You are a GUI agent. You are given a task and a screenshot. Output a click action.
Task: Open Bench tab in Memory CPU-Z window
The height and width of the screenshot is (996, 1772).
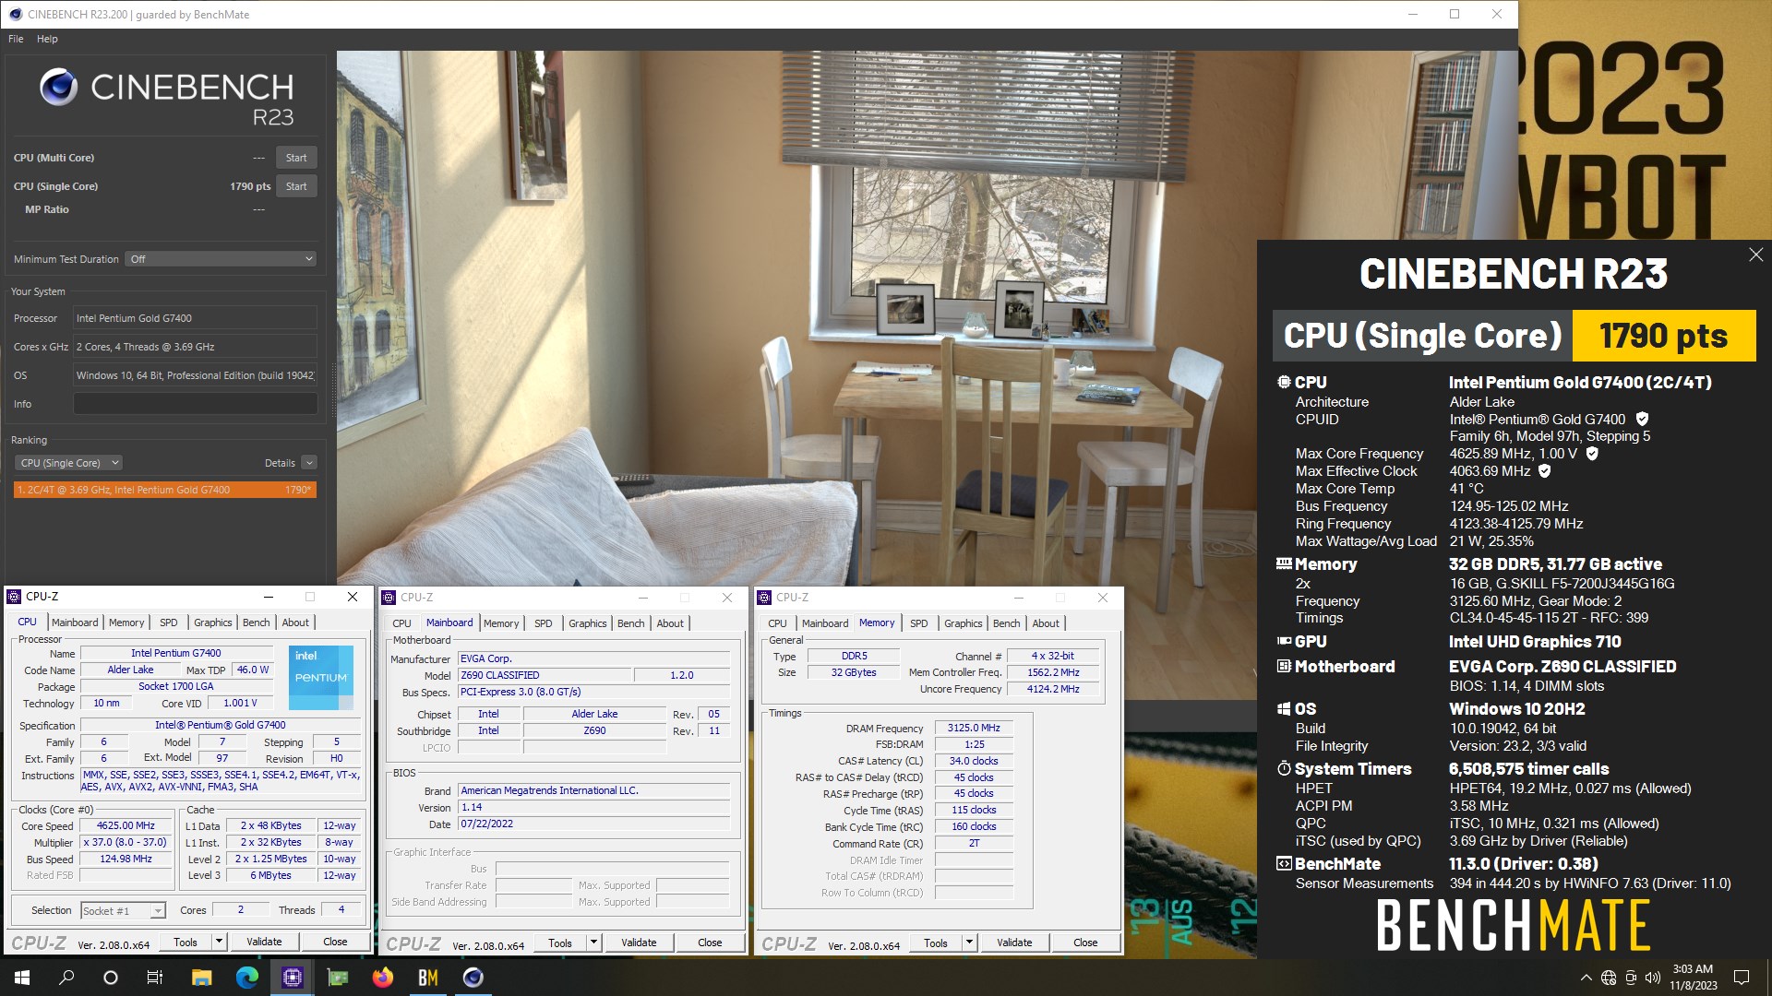click(1007, 623)
